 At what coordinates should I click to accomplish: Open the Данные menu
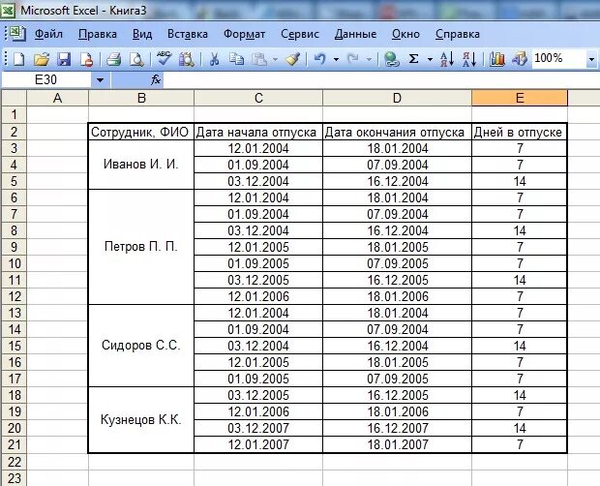(x=355, y=34)
